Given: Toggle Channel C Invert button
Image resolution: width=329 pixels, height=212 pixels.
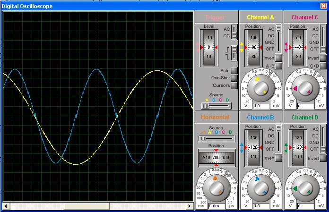Looking at the screenshot, I should pos(323,58).
